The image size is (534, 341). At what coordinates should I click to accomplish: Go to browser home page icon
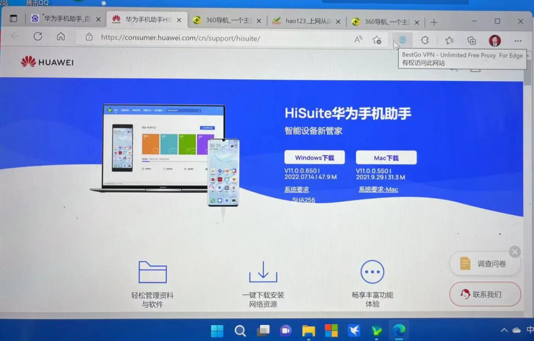tap(61, 37)
